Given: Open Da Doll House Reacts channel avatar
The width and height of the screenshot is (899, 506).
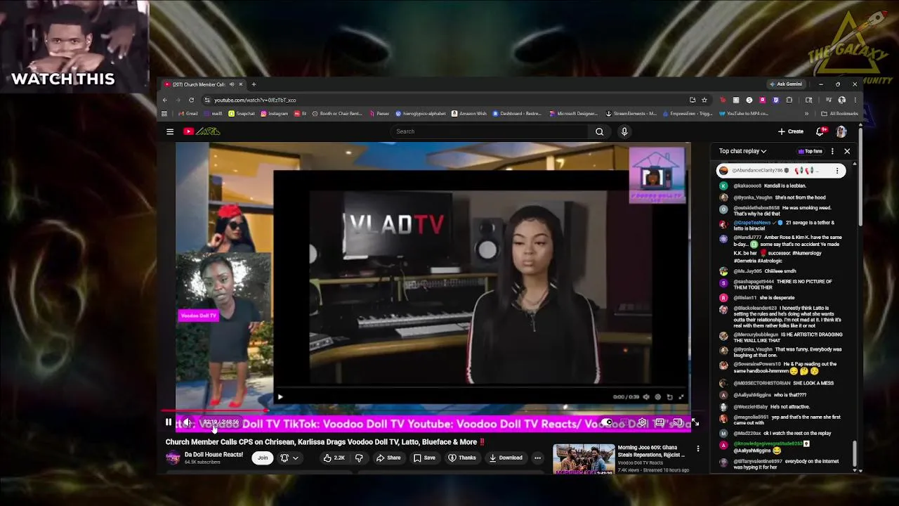Looking at the screenshot, I should tap(173, 458).
